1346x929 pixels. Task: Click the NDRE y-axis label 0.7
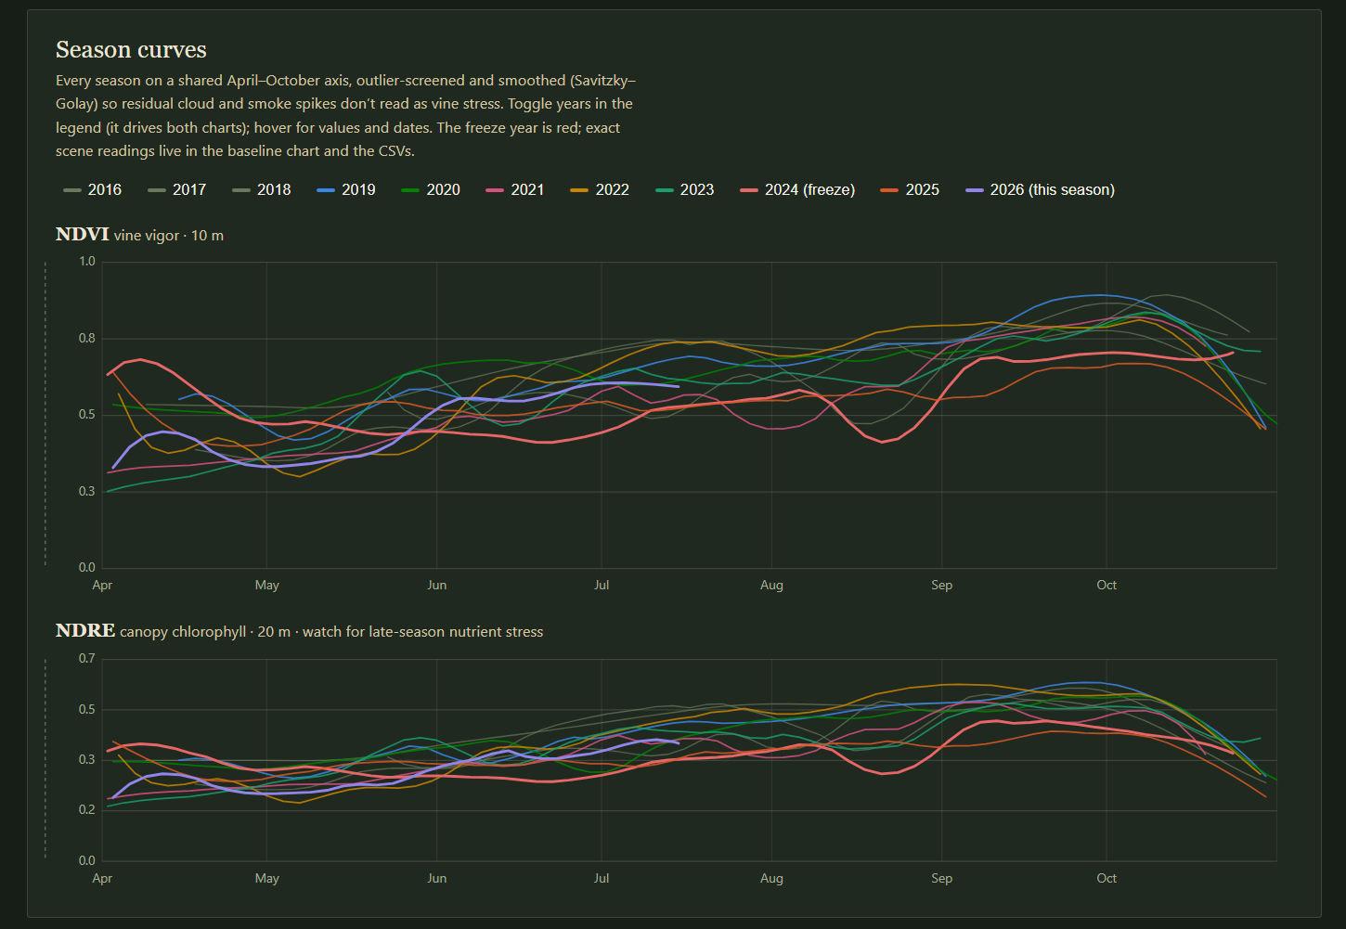[x=87, y=659]
